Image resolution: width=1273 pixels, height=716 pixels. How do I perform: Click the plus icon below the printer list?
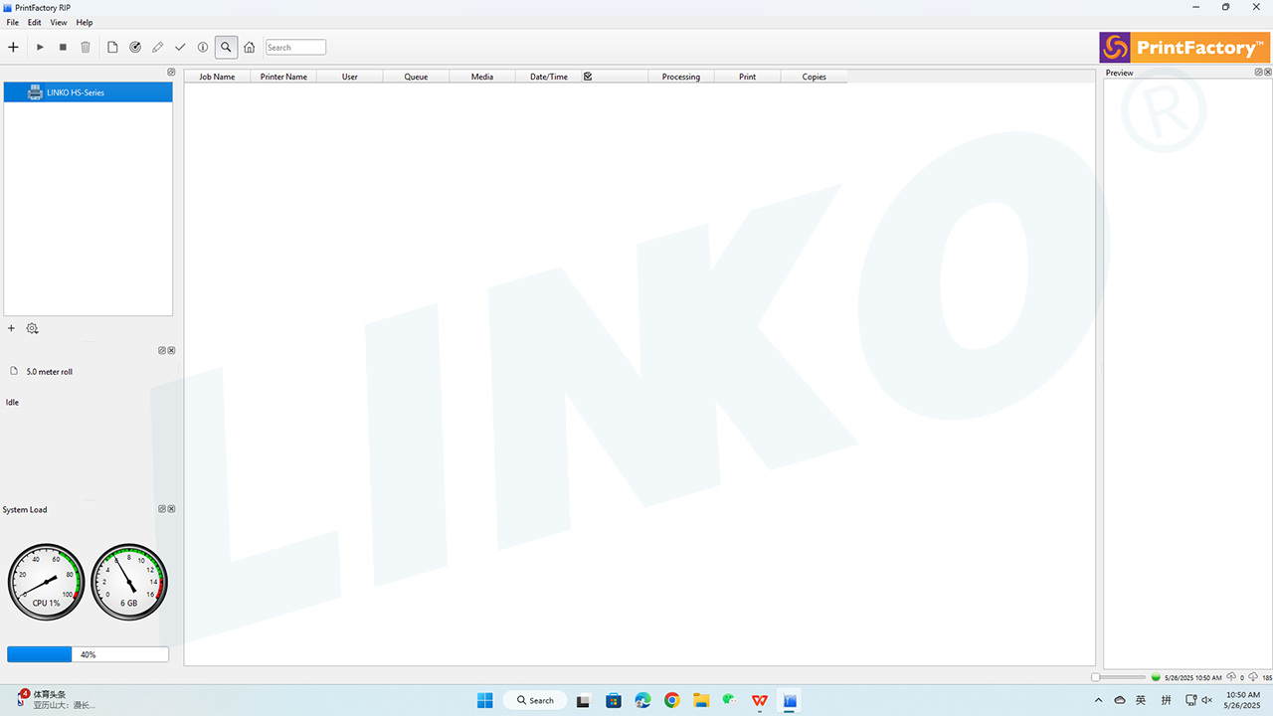click(12, 328)
